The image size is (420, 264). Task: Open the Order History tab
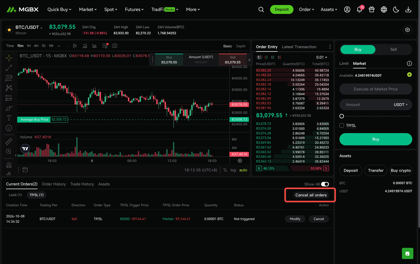(x=54, y=184)
